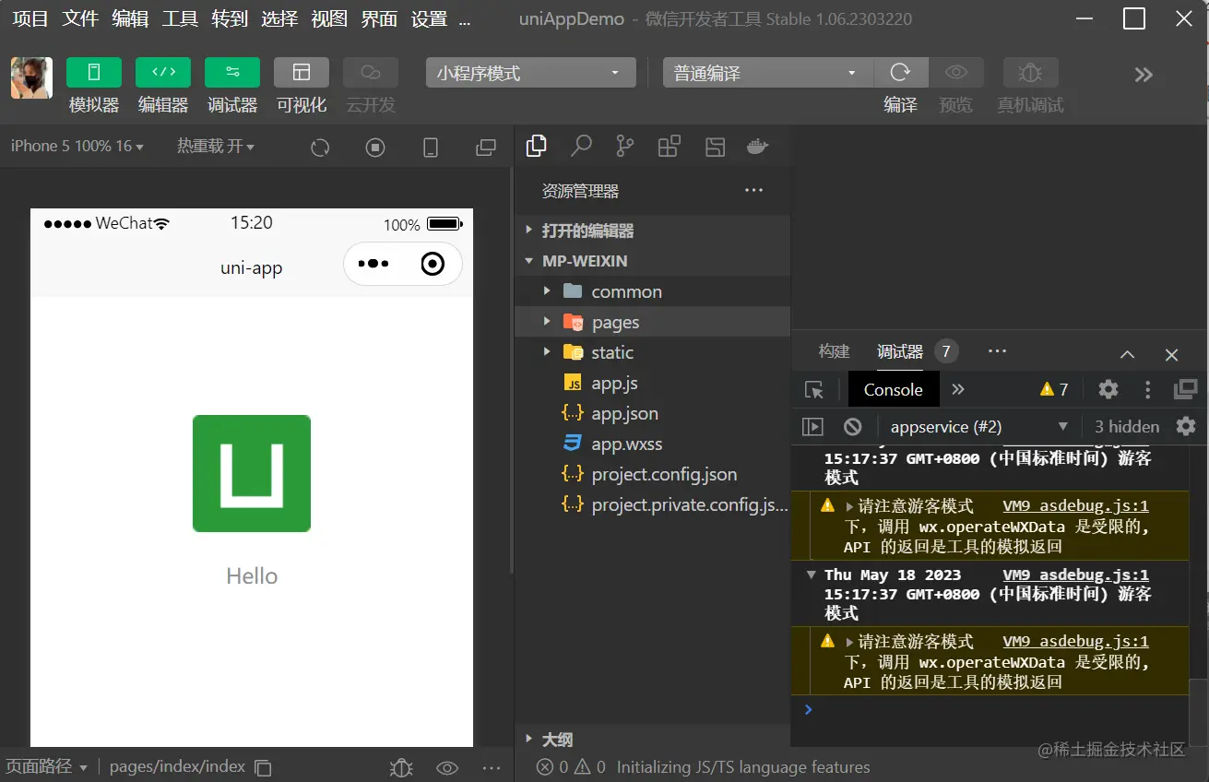Open the 选择 menu

tap(279, 18)
